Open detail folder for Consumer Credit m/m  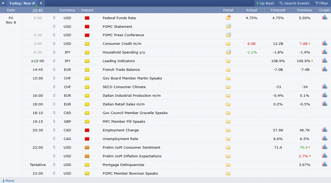[228, 44]
